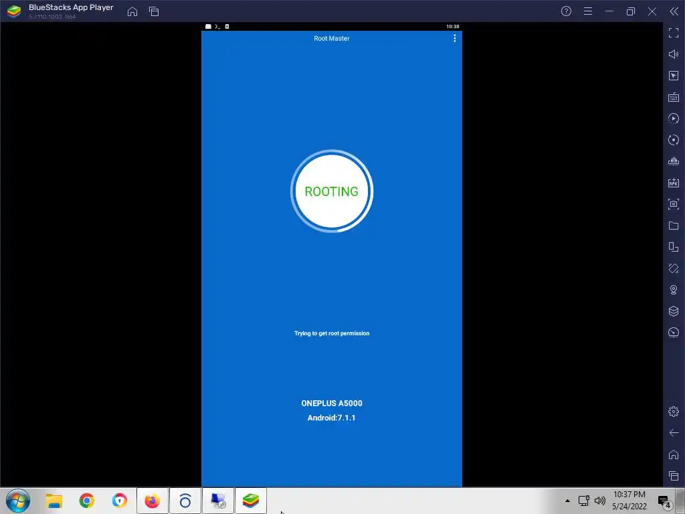Click the rotate screen icon
The image size is (685, 514).
pyautogui.click(x=674, y=247)
